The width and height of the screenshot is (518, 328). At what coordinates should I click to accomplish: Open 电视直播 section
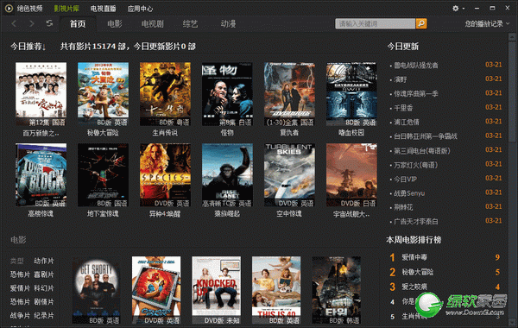coord(104,9)
